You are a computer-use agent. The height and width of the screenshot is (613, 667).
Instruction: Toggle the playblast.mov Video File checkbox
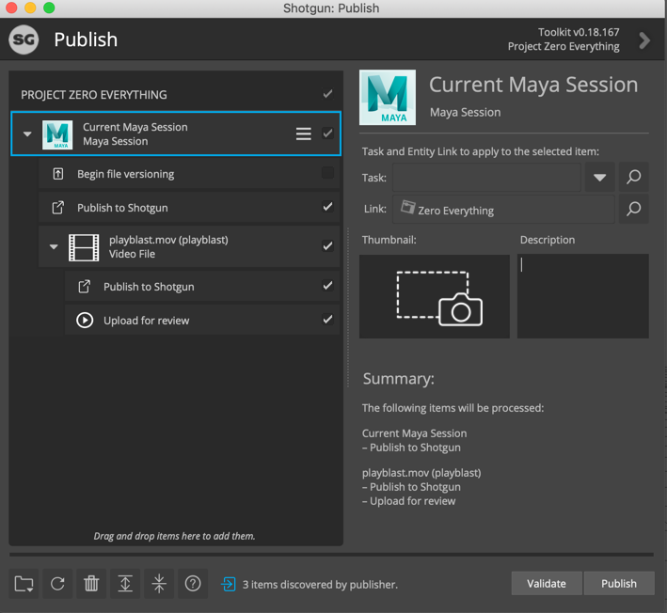[x=327, y=246]
